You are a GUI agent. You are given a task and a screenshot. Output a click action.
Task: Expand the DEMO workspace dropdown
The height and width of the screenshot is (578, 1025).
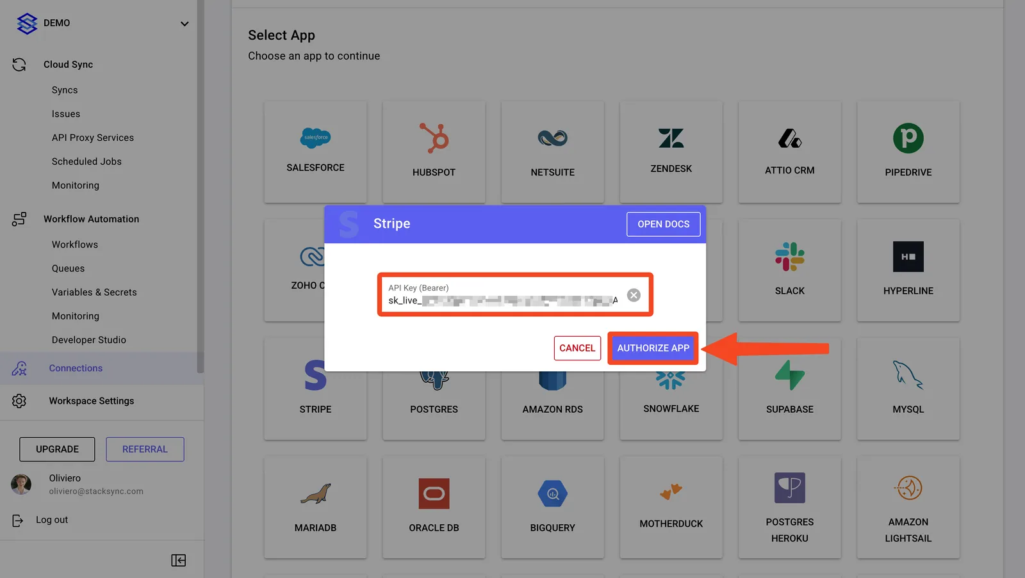184,24
